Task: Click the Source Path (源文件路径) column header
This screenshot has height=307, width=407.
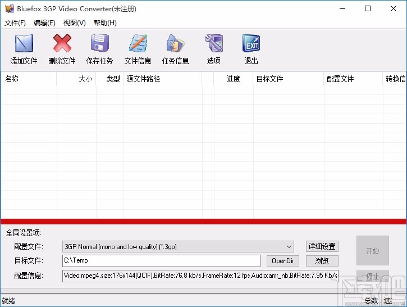Action: (x=163, y=79)
